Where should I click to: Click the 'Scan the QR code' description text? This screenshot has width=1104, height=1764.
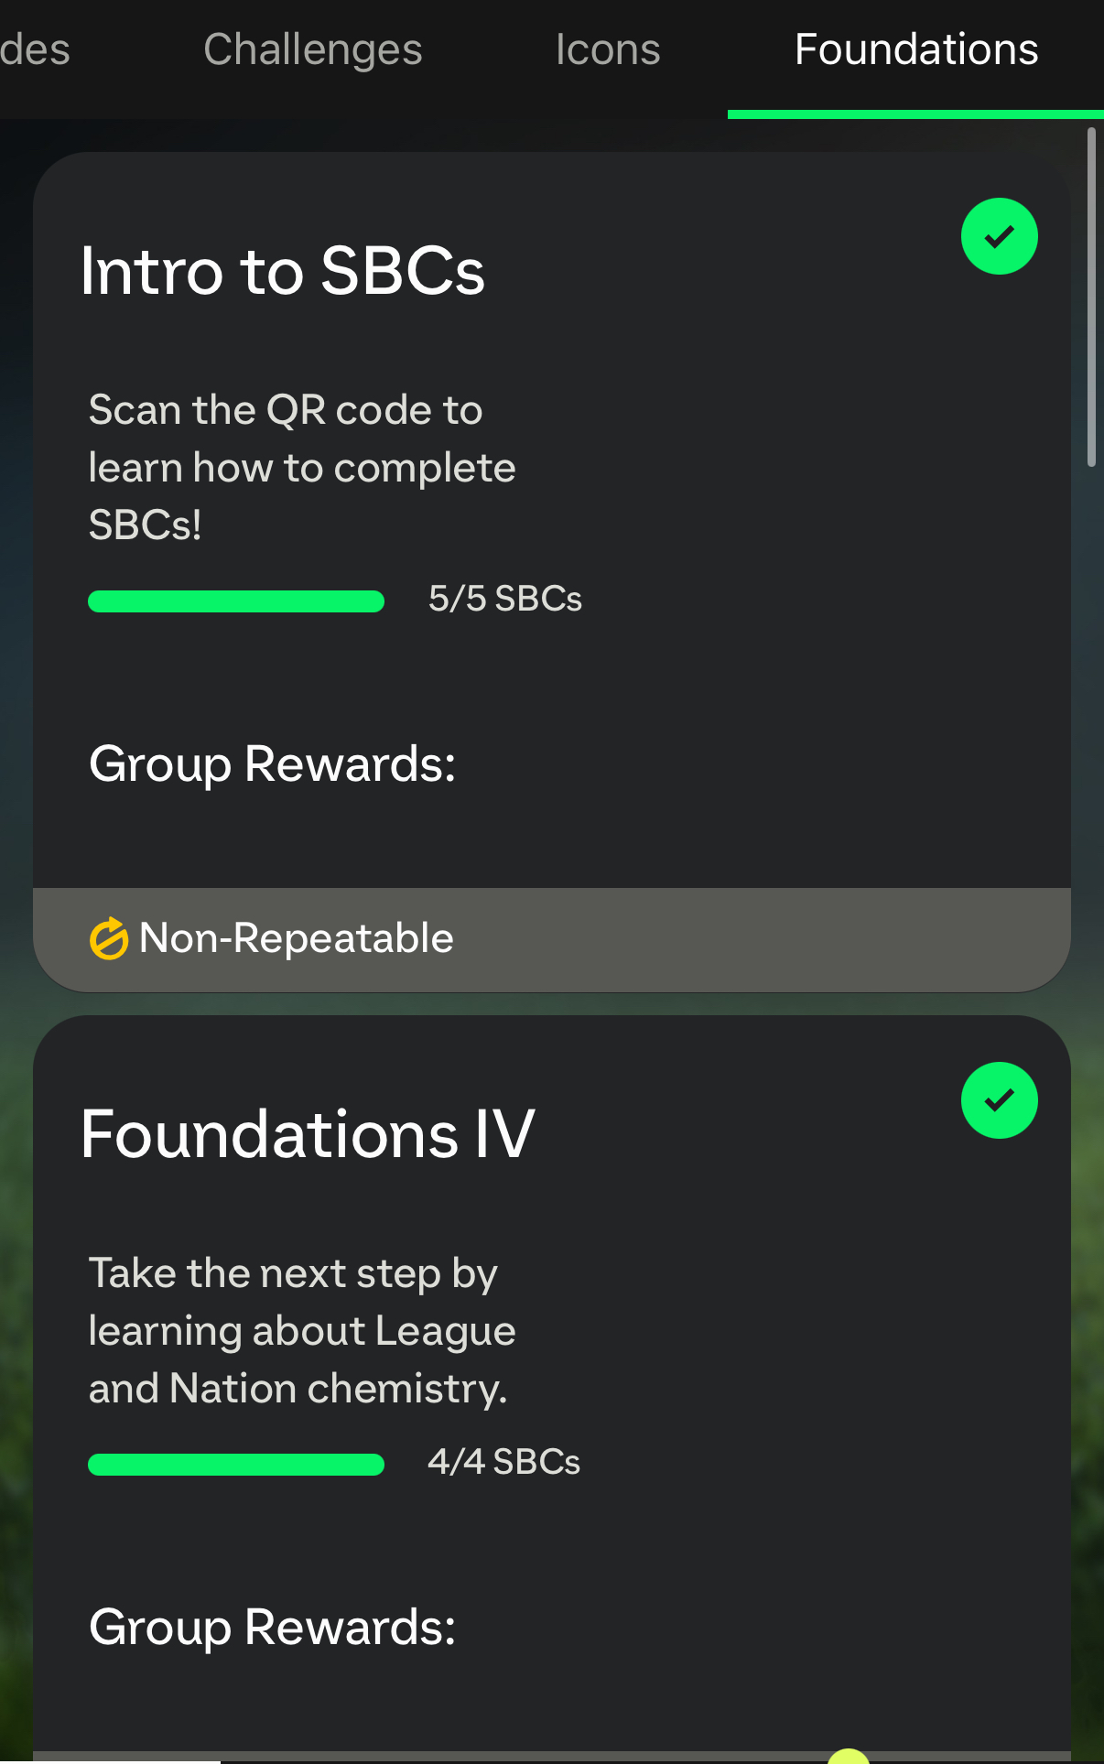302,468
